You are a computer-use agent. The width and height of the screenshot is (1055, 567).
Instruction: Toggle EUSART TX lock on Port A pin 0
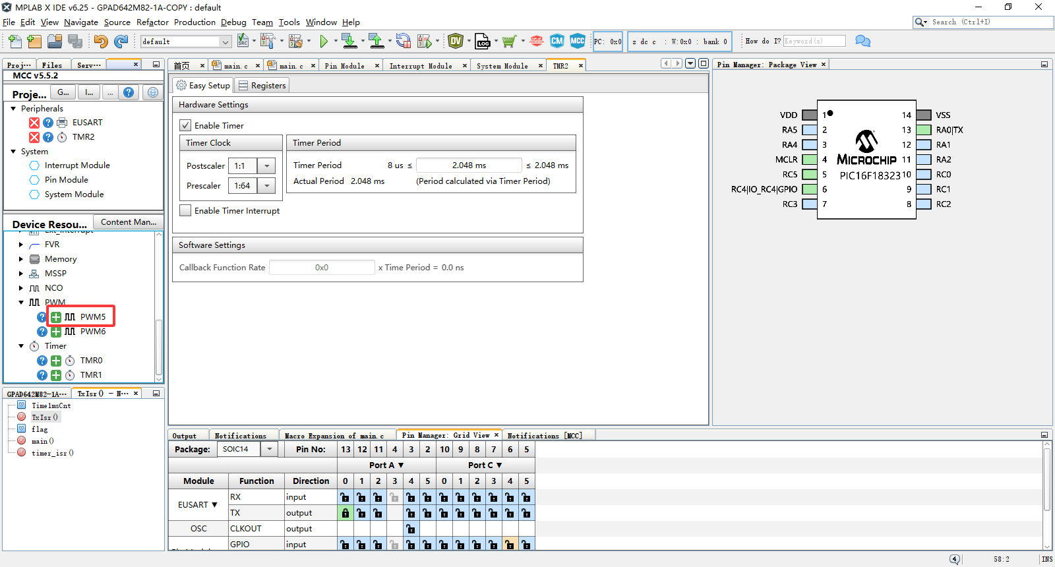click(345, 513)
